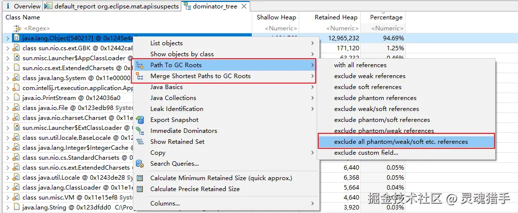Switch to the Overview tab

pyautogui.click(x=22, y=6)
